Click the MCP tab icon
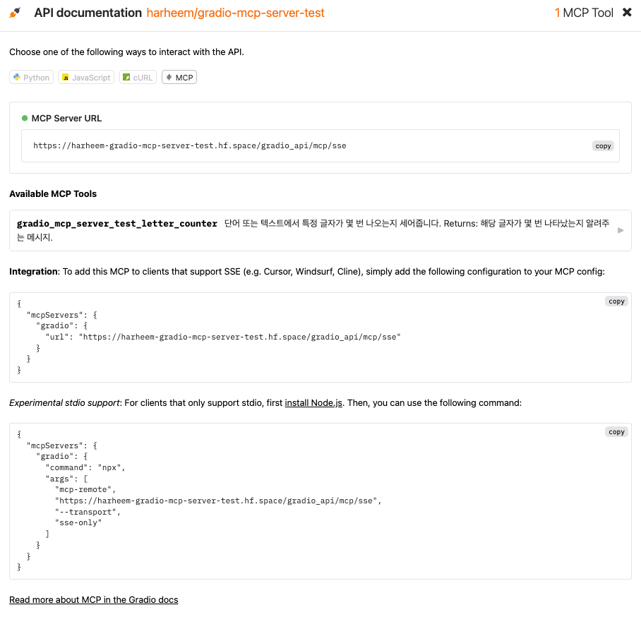Screen dimensions: 641x617 169,77
